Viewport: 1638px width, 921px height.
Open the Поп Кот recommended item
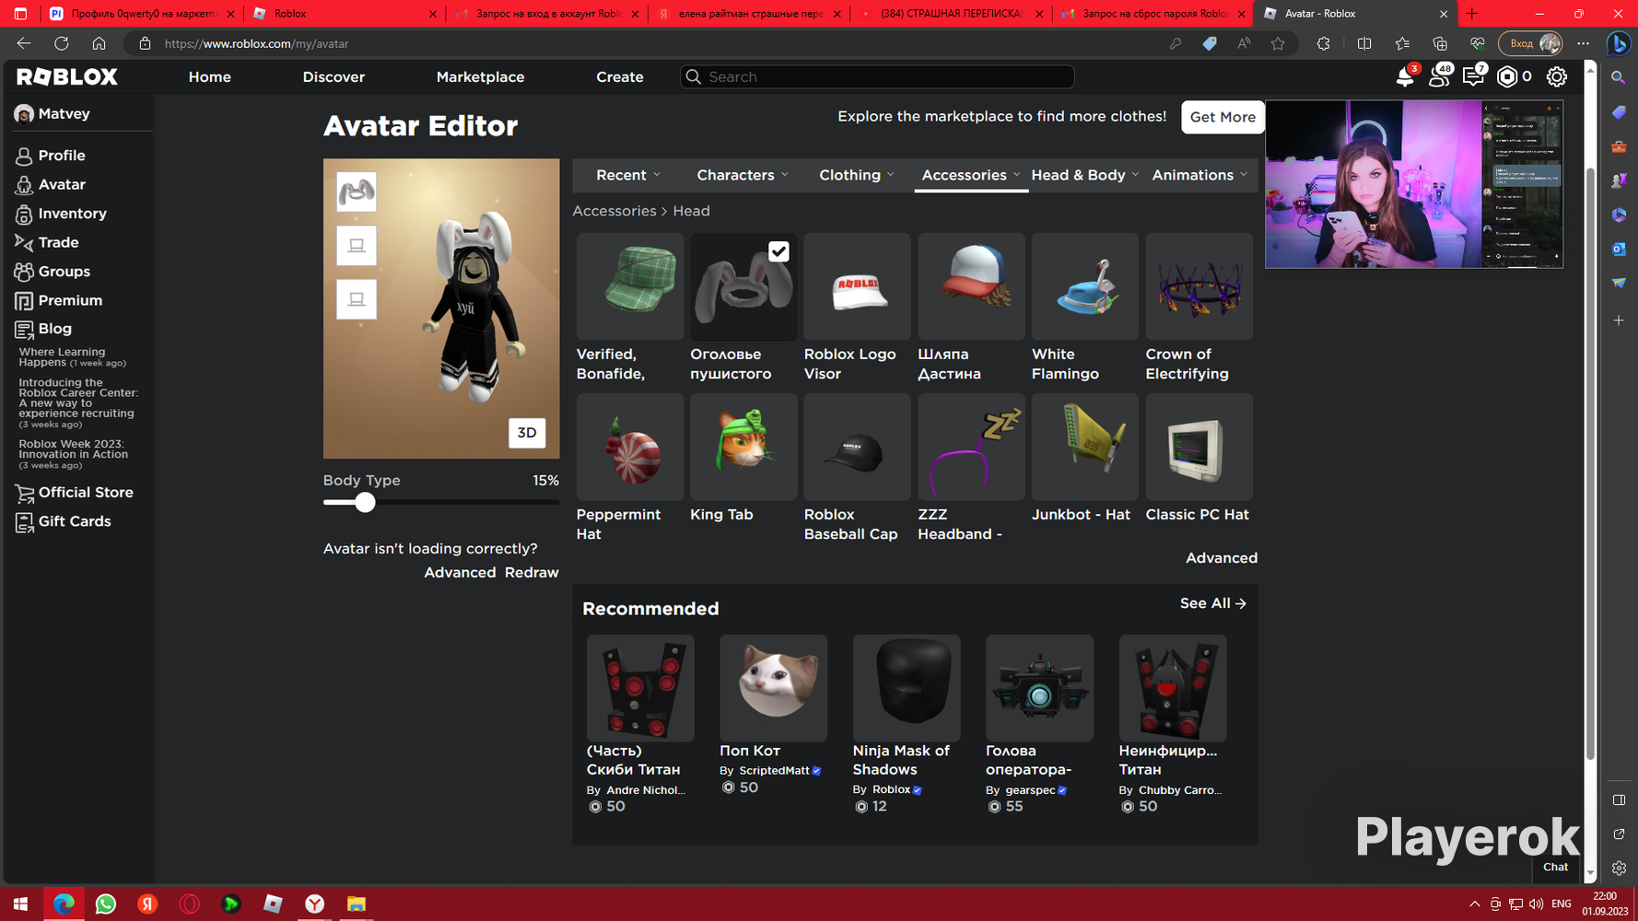tap(773, 687)
